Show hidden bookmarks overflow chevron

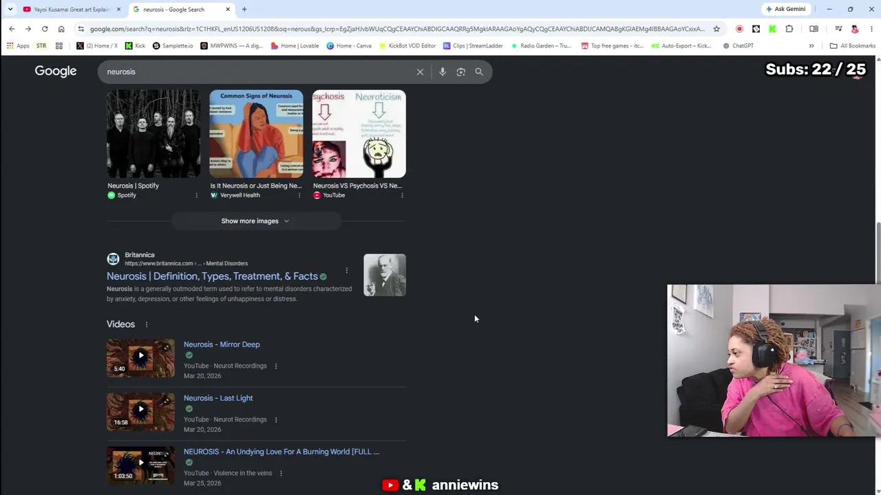[811, 46]
